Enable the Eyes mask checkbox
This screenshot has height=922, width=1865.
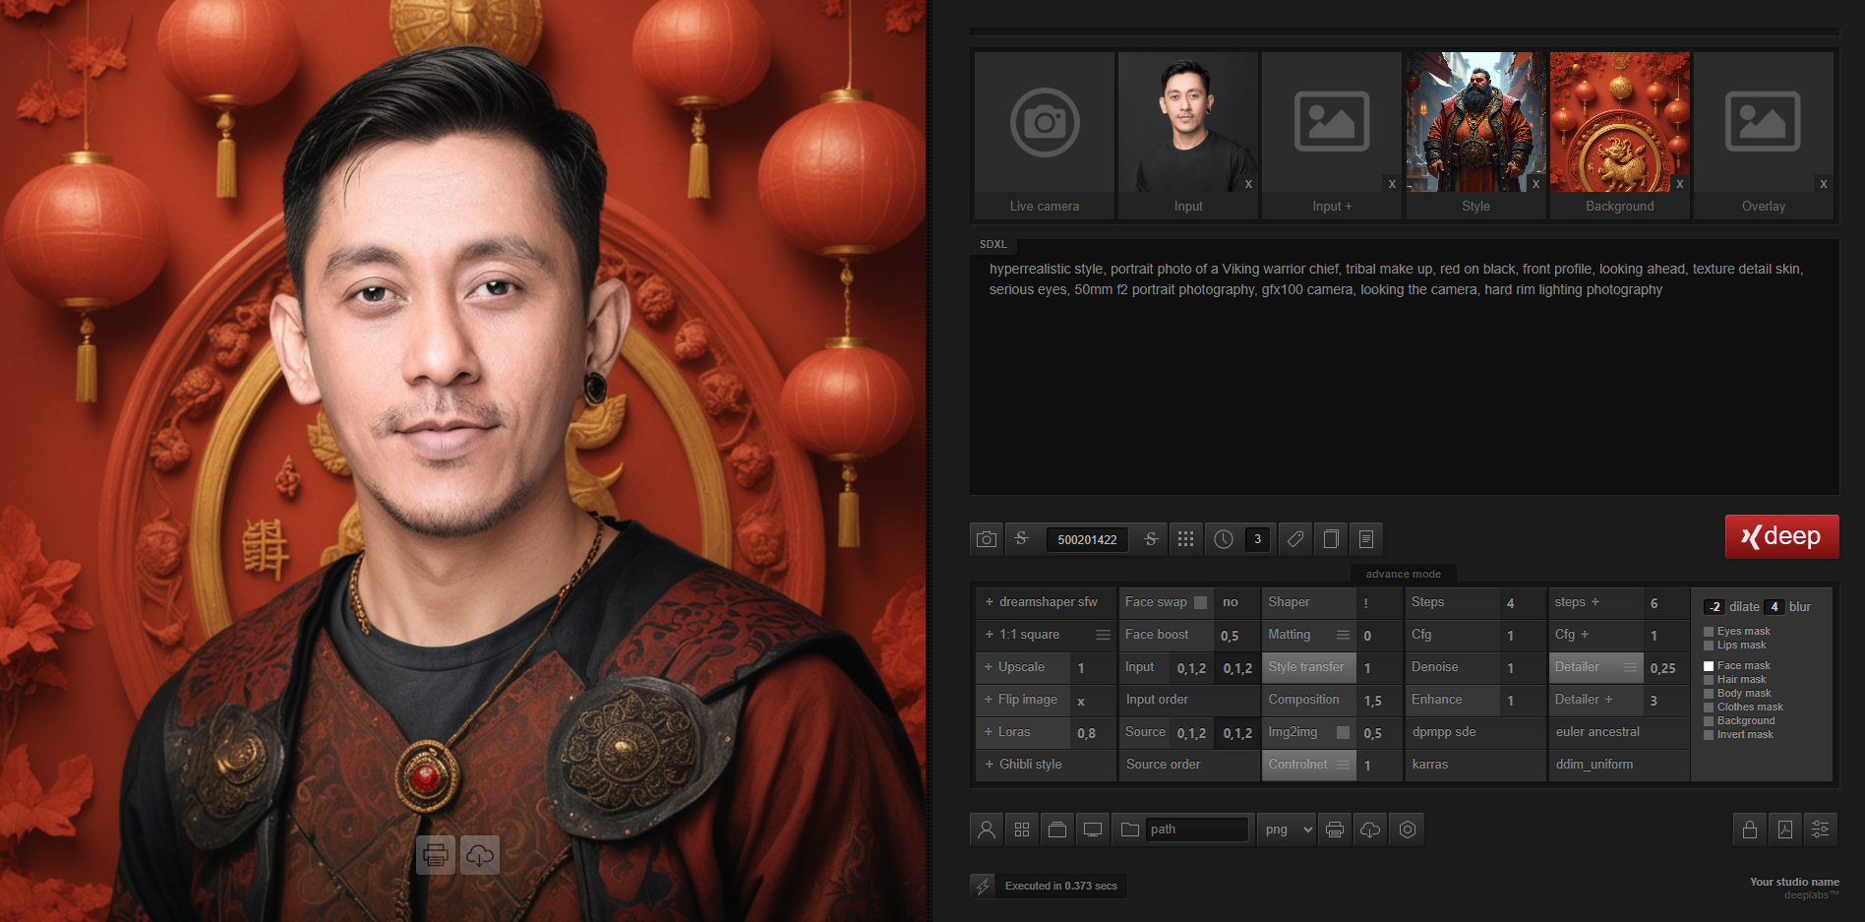1709,632
